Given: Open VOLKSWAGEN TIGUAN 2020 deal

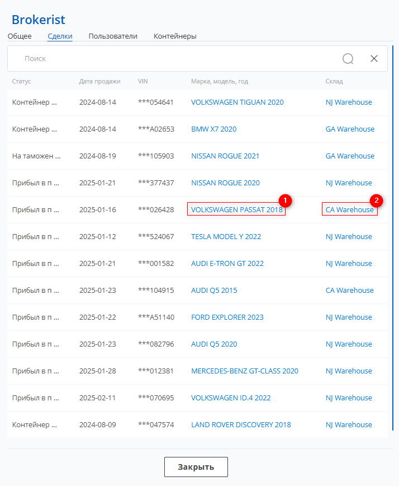Looking at the screenshot, I should (237, 102).
